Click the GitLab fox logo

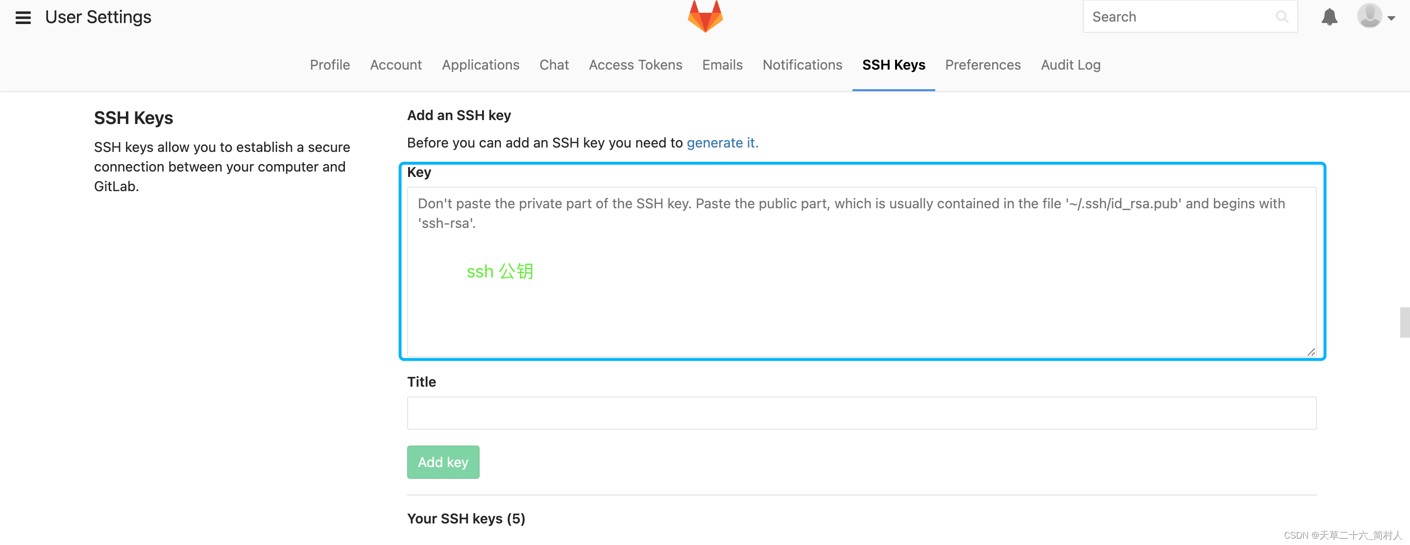(x=705, y=17)
